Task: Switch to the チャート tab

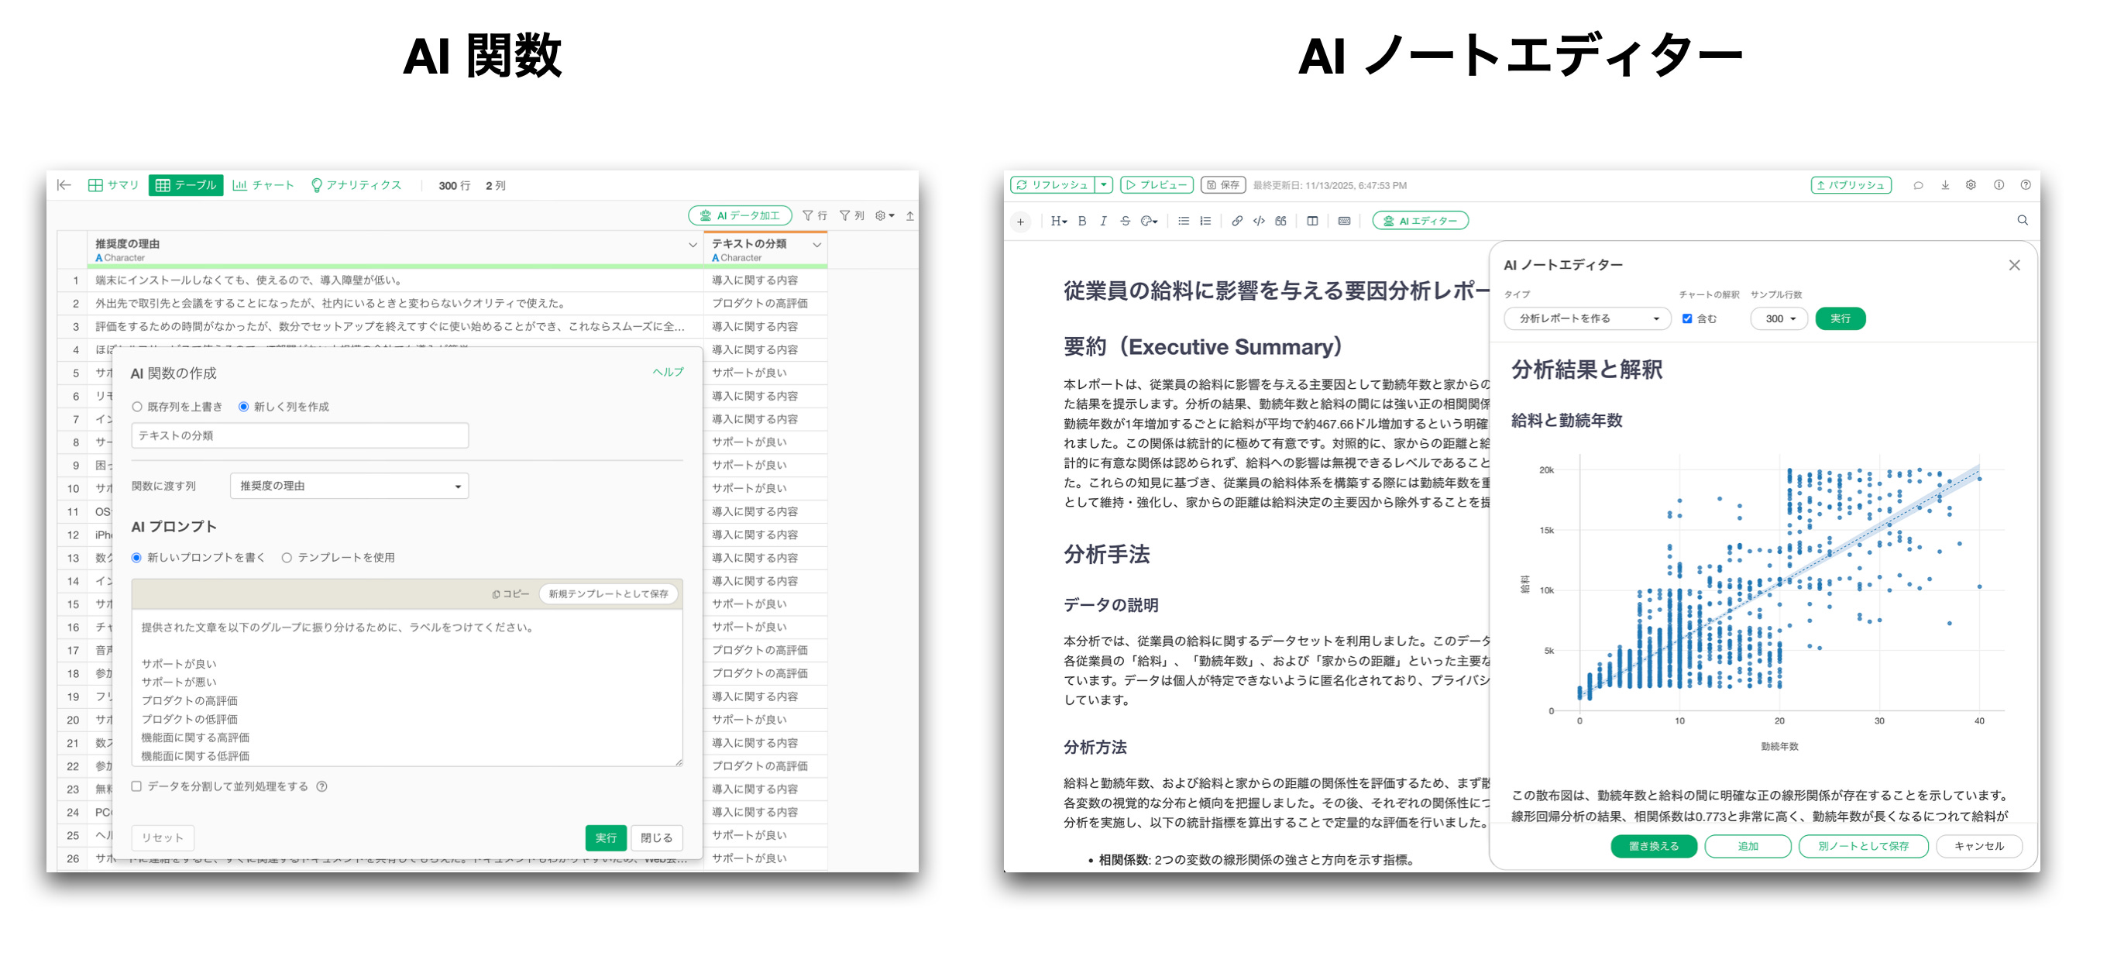Action: coord(265,185)
